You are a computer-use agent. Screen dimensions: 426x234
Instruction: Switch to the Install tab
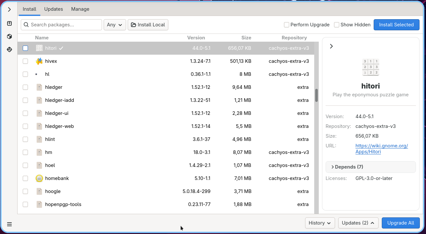pos(30,9)
